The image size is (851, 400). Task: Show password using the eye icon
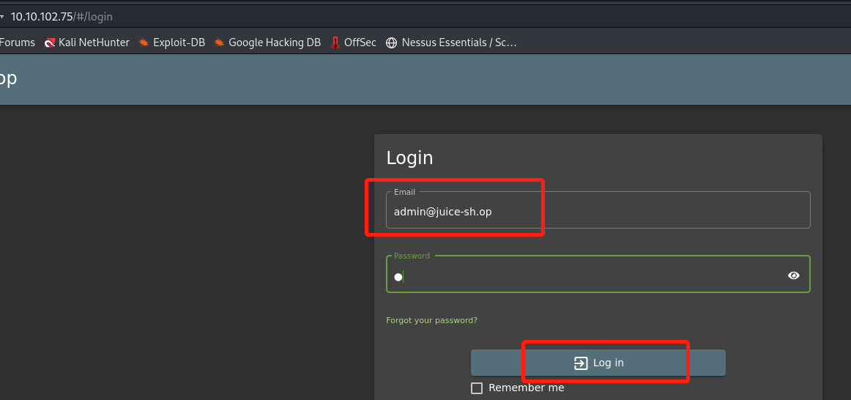pos(794,275)
